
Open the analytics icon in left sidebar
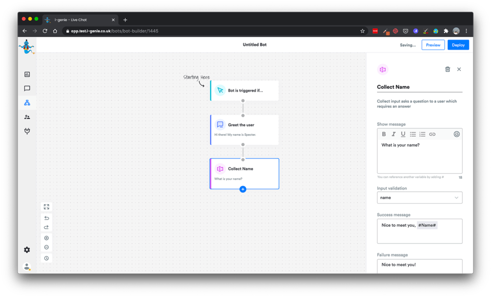point(27,74)
